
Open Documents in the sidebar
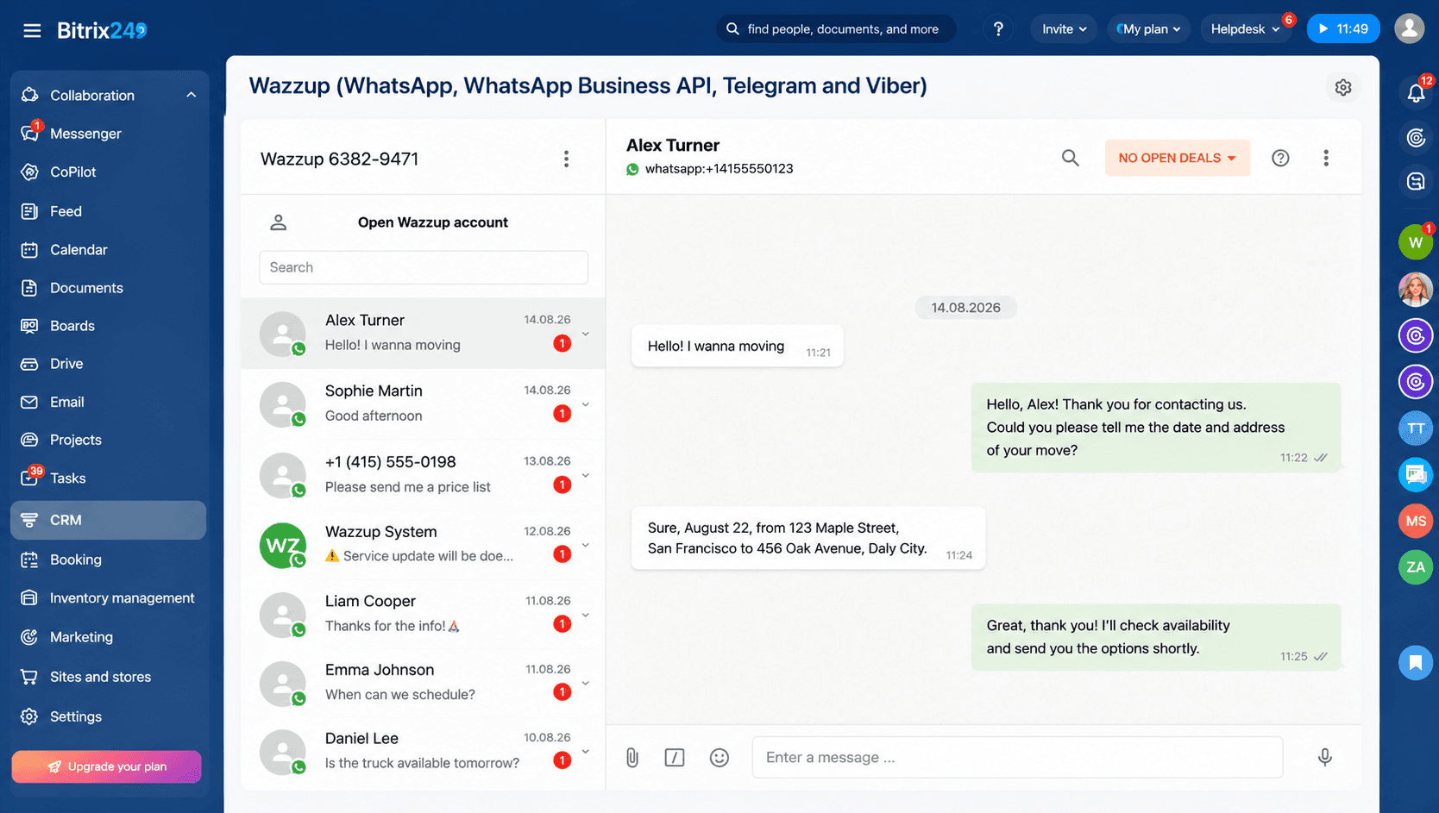[109, 288]
